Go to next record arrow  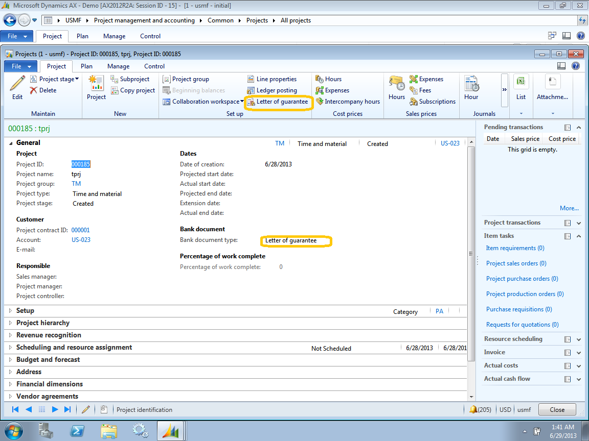click(55, 409)
